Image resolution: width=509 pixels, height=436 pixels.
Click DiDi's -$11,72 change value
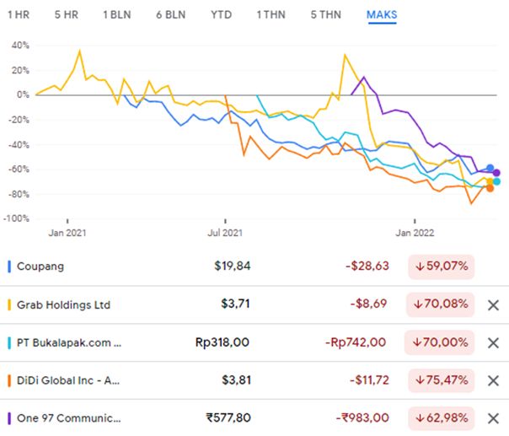tap(369, 380)
